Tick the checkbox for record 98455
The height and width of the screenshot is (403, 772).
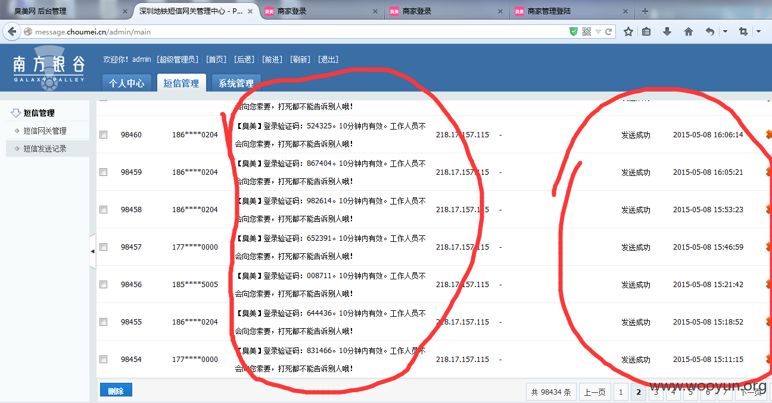103,322
